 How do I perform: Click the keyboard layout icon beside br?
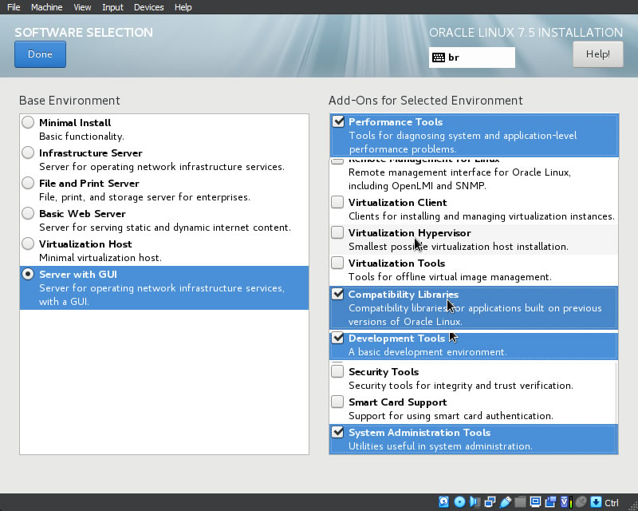click(x=438, y=57)
